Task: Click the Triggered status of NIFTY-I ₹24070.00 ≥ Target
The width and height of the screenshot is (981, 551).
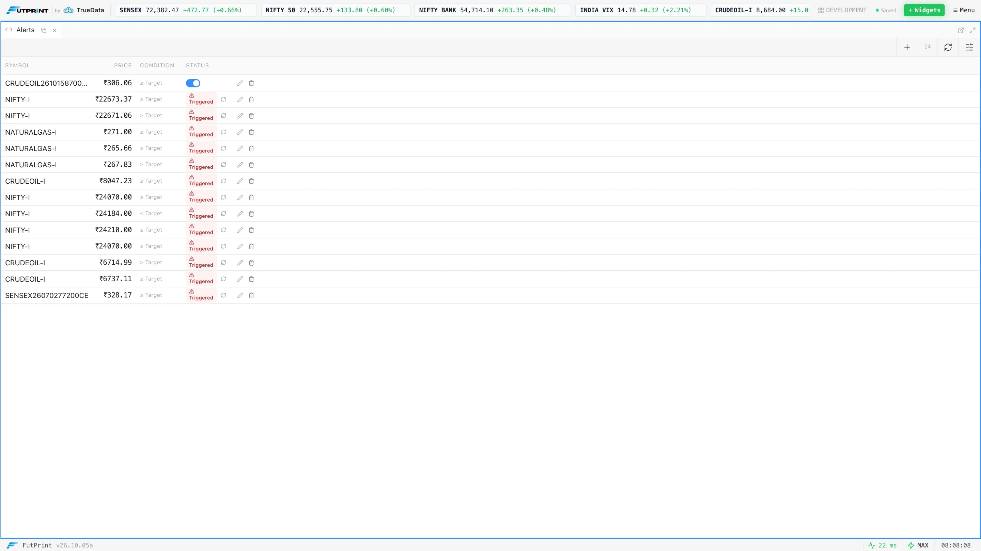Action: [201, 197]
